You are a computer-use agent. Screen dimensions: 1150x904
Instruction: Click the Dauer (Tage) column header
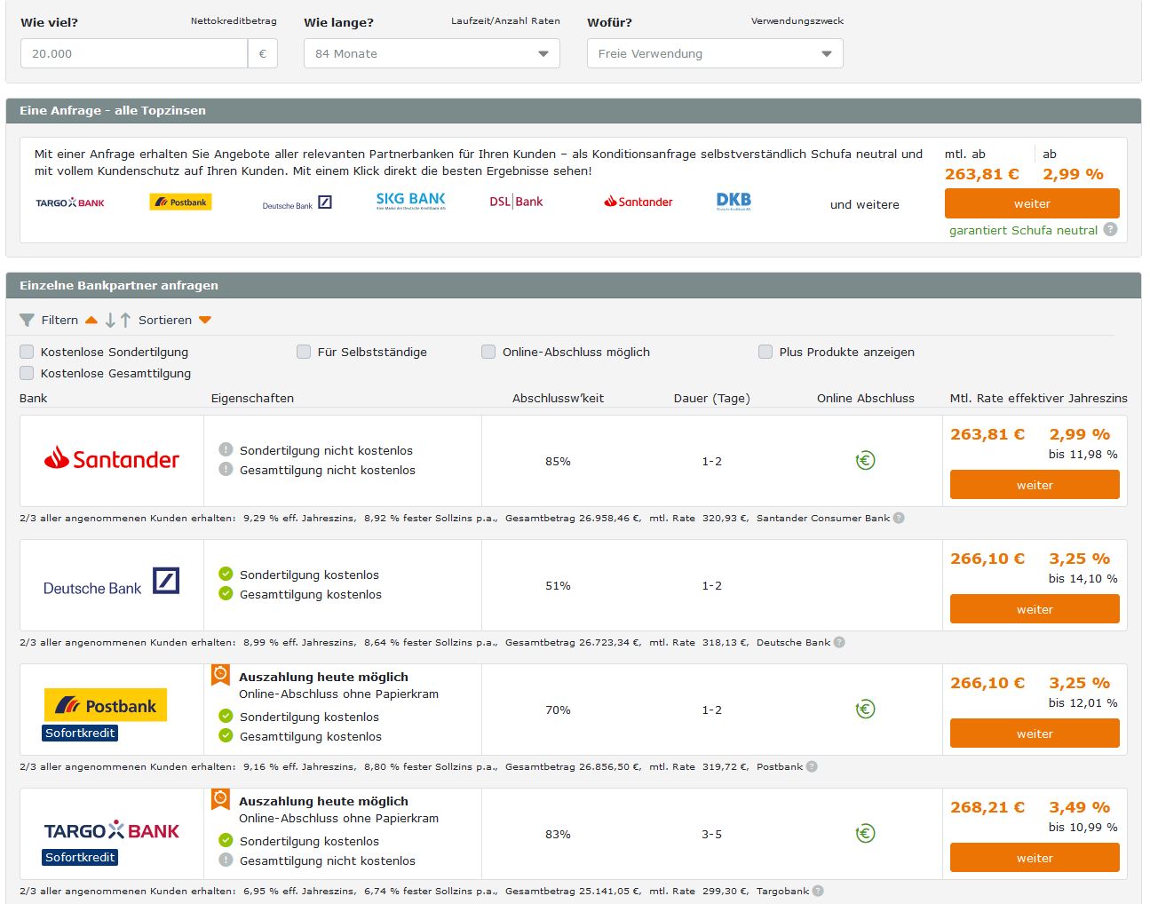tap(712, 398)
